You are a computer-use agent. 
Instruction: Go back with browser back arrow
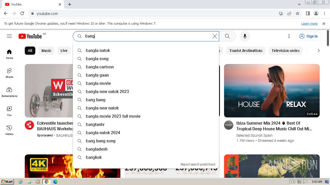(x=6, y=13)
